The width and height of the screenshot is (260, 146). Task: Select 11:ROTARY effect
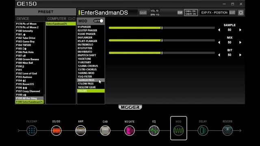pyautogui.click(x=91, y=62)
